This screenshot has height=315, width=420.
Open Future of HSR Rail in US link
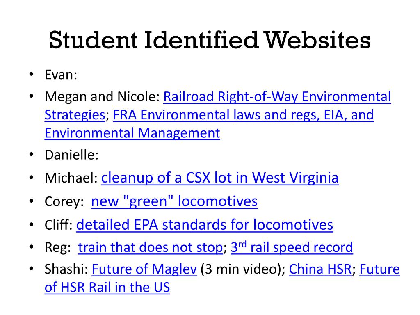pyautogui.click(x=107, y=288)
